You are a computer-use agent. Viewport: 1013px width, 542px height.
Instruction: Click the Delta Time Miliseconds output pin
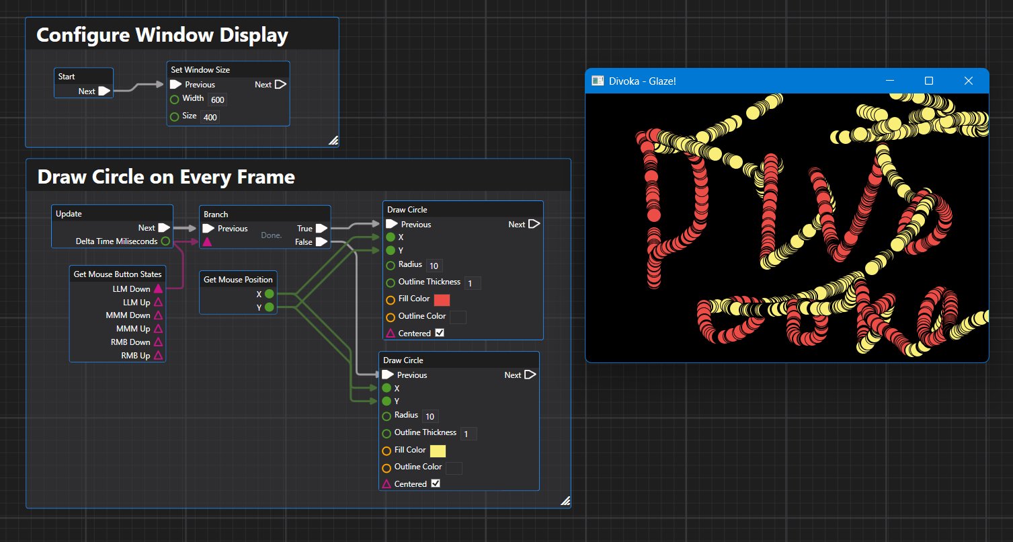[165, 241]
